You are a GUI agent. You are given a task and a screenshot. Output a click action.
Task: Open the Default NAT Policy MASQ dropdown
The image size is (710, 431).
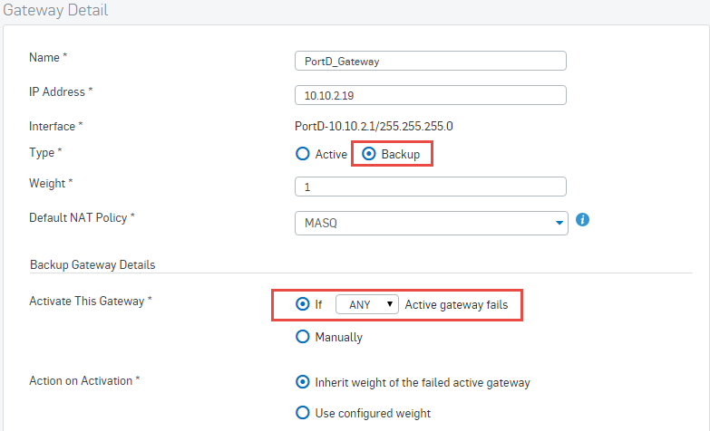coord(431,223)
